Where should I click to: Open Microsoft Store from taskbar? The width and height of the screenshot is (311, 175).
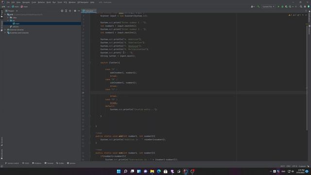(x=165, y=172)
